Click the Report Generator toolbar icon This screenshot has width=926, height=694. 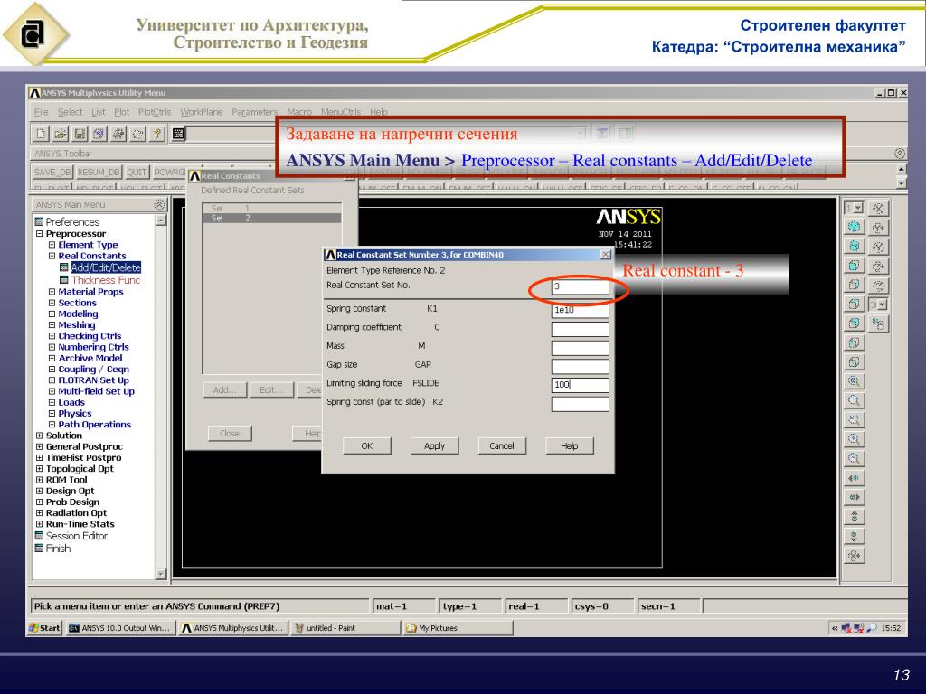pyautogui.click(x=137, y=134)
